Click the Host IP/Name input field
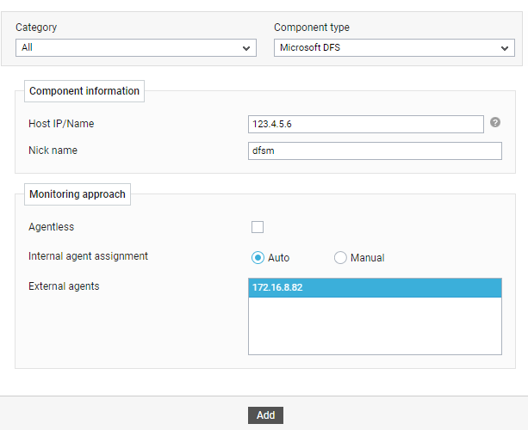The height and width of the screenshot is (430, 528). coord(366,124)
